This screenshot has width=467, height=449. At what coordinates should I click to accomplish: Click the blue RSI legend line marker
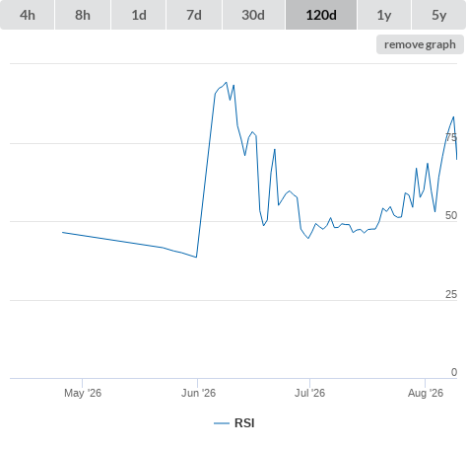click(222, 423)
